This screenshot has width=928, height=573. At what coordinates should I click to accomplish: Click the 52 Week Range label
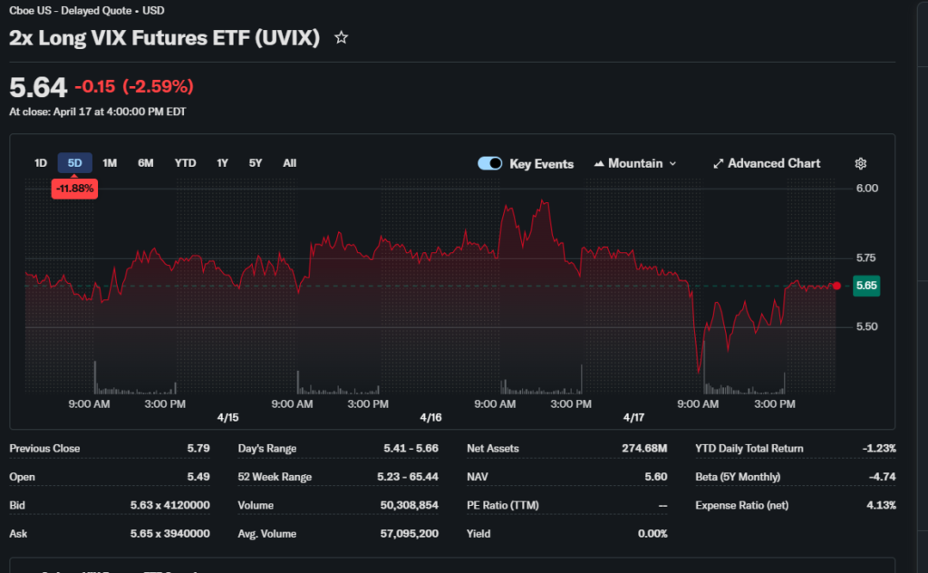pyautogui.click(x=275, y=477)
